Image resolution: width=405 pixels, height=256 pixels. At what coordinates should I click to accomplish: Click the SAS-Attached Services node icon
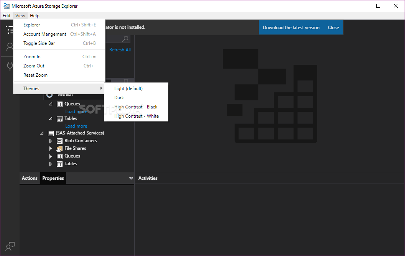pyautogui.click(x=51, y=133)
